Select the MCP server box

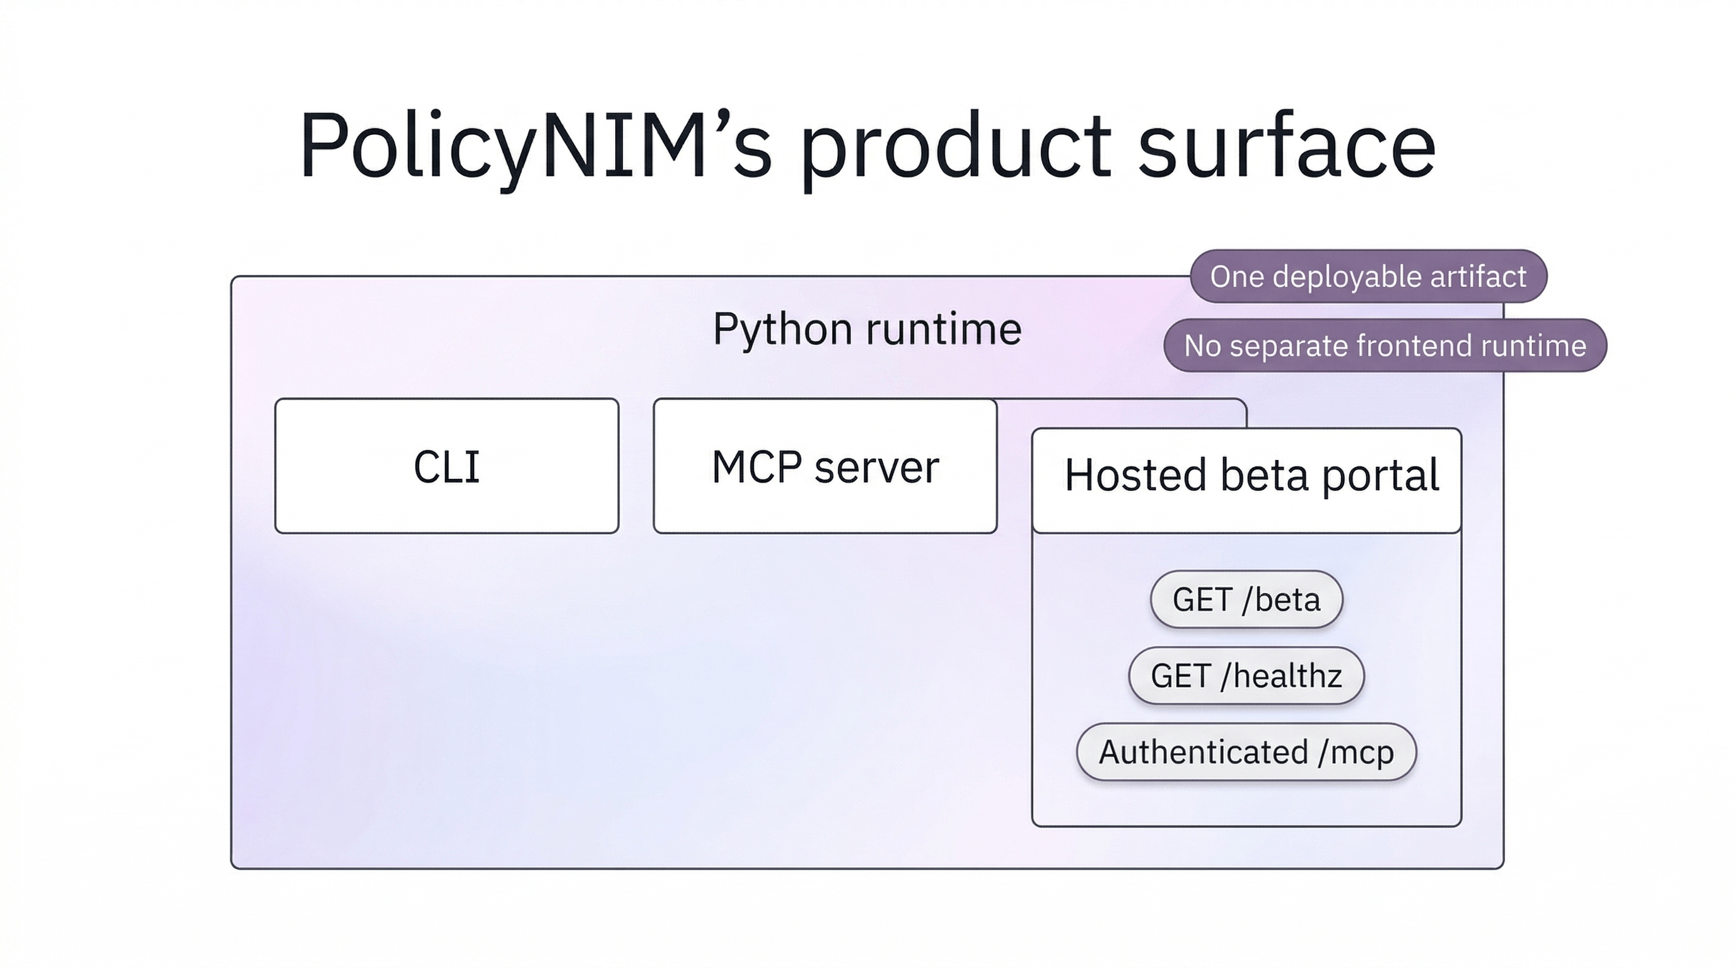(x=825, y=466)
